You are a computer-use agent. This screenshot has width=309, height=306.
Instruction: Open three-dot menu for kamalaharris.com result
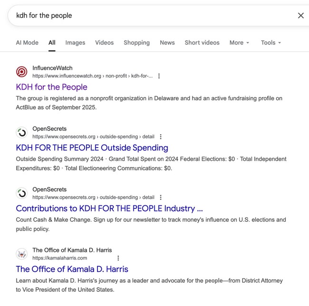(118, 258)
